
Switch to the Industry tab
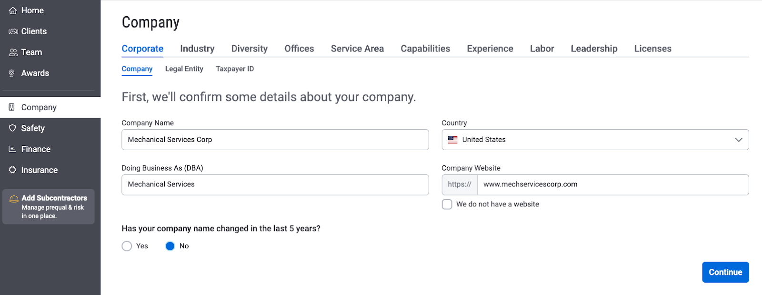coord(197,49)
